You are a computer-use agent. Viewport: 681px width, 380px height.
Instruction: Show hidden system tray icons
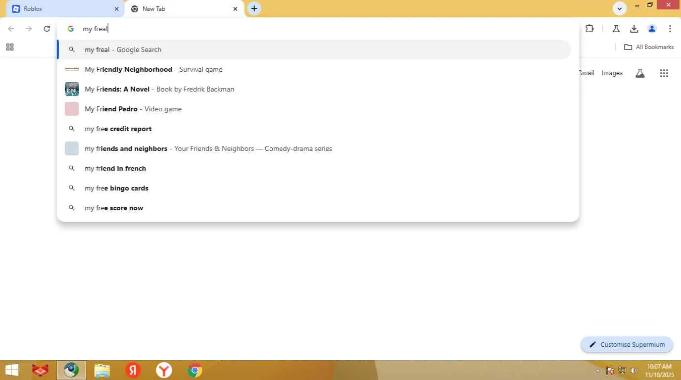click(x=598, y=371)
